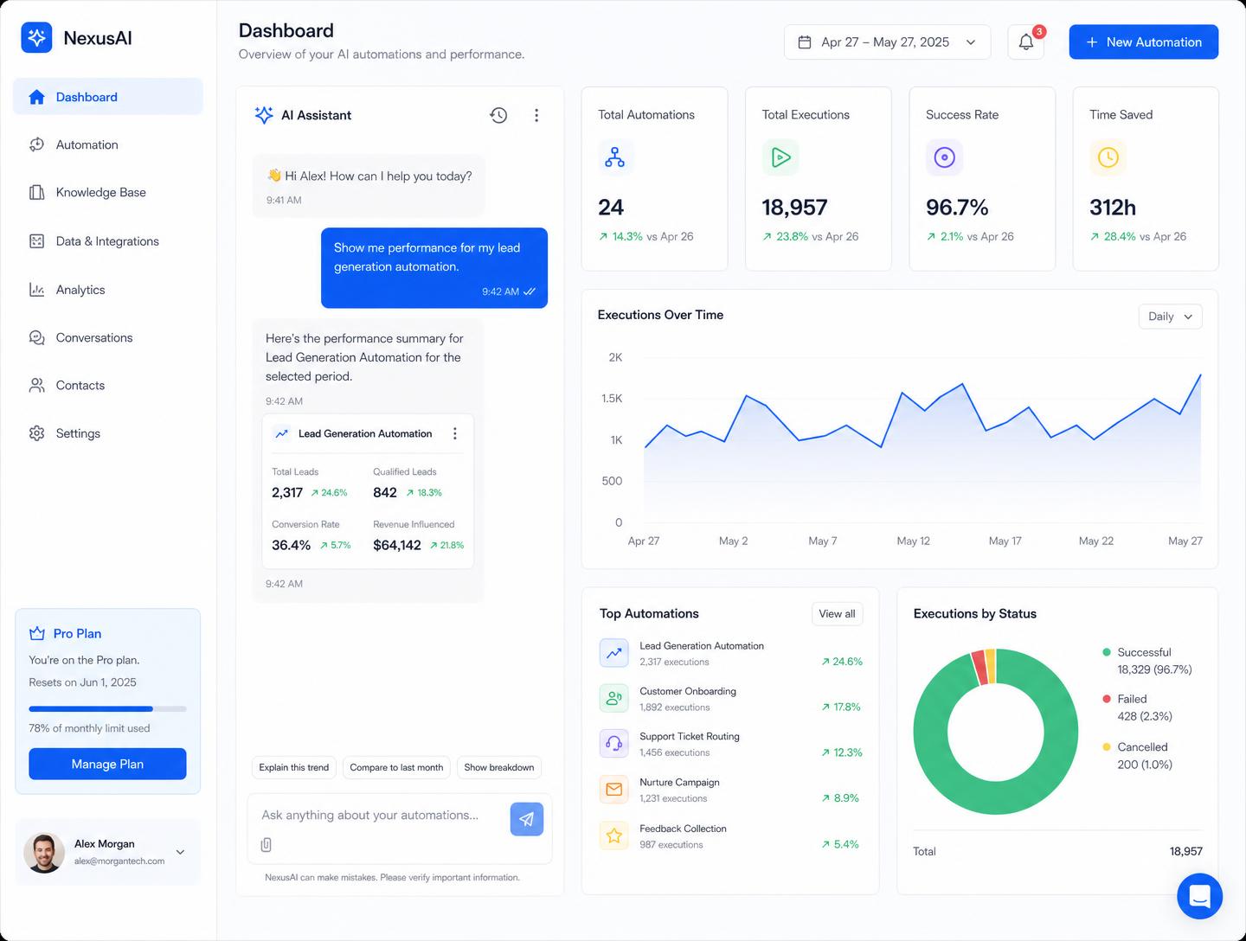
Task: Click the 18,957 Total Executions value
Action: (x=794, y=208)
